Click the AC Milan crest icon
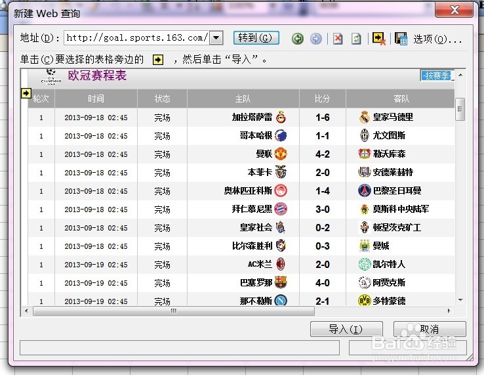The height and width of the screenshot is (375, 484). coord(281,264)
